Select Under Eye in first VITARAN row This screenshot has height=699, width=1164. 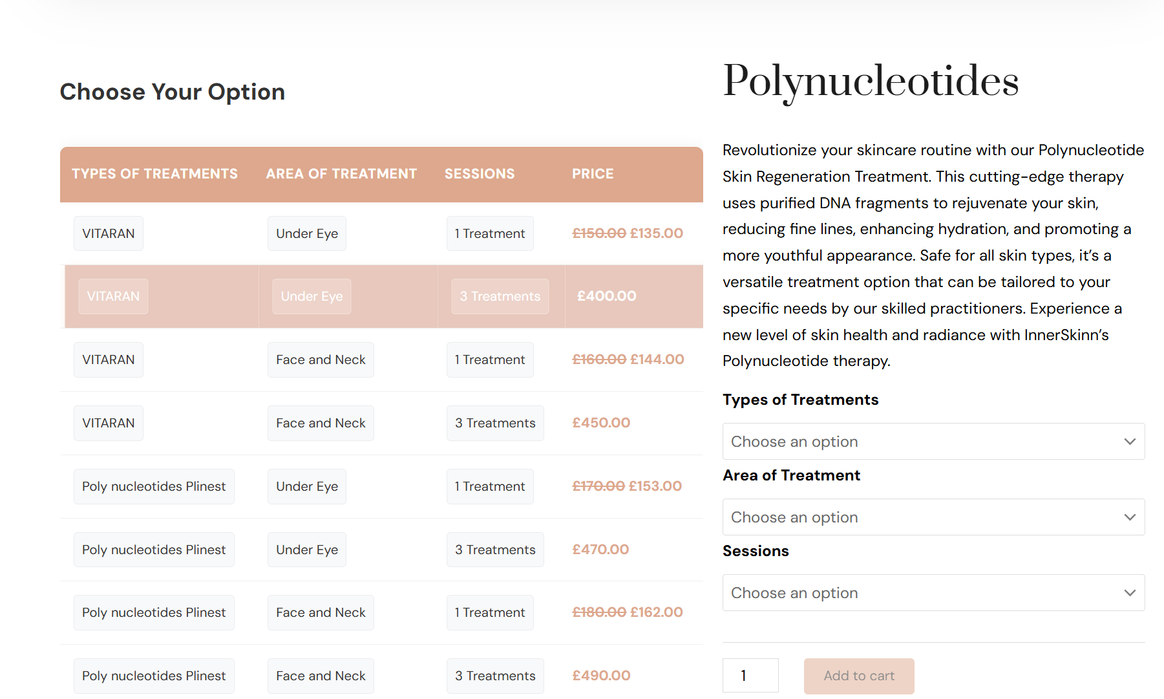tap(307, 233)
